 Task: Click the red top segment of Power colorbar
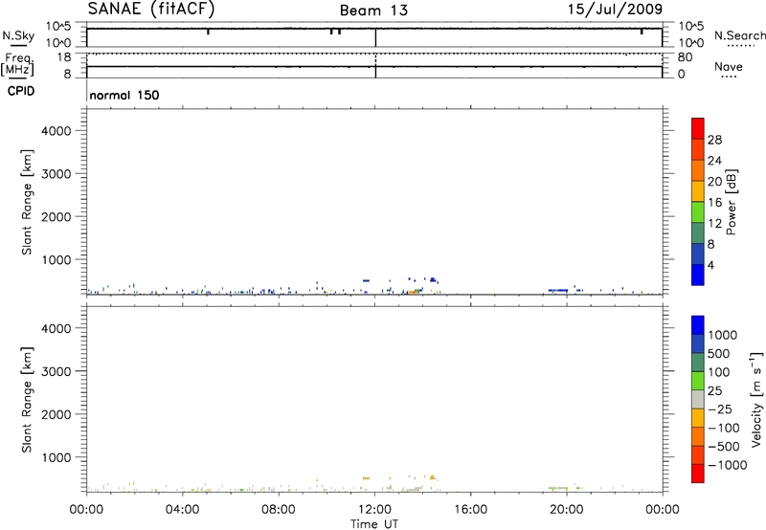pyautogui.click(x=698, y=128)
